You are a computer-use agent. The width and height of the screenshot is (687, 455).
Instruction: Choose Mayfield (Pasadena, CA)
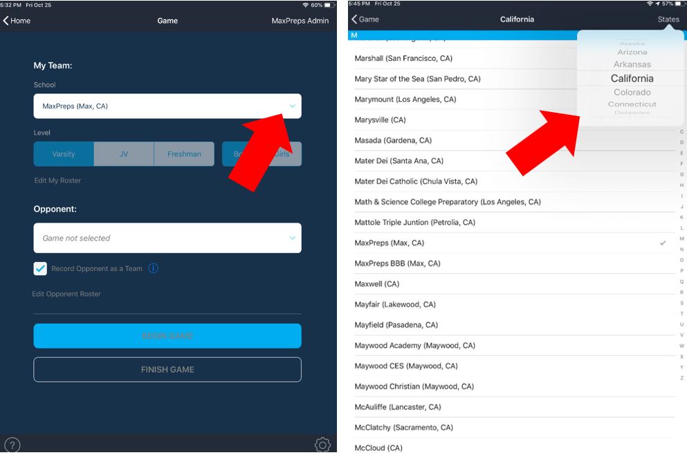pos(513,325)
